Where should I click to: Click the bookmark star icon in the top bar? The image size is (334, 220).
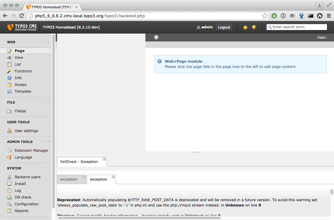[x=245, y=27]
